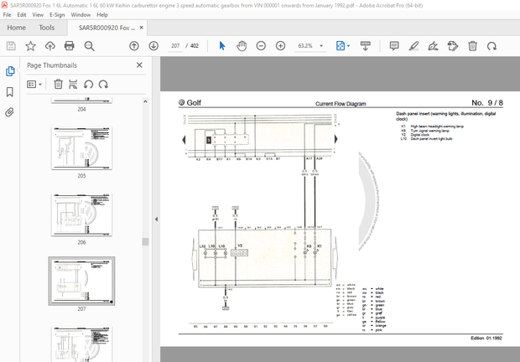Click right navigation arrow on diagram

click(x=336, y=139)
